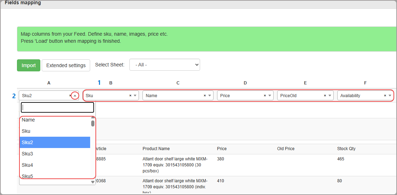Clear the Name mapping in column C
The width and height of the screenshot is (397, 195).
tap(205, 96)
